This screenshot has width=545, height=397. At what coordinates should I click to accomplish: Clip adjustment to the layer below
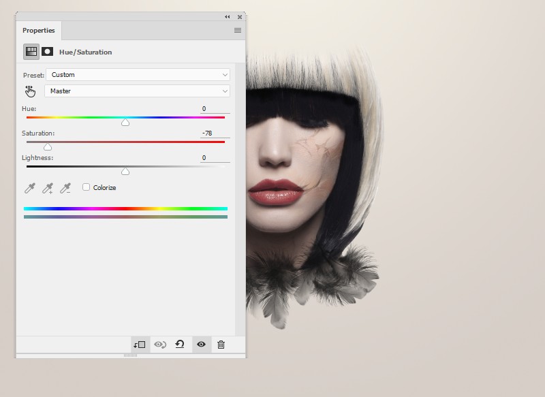(x=139, y=345)
